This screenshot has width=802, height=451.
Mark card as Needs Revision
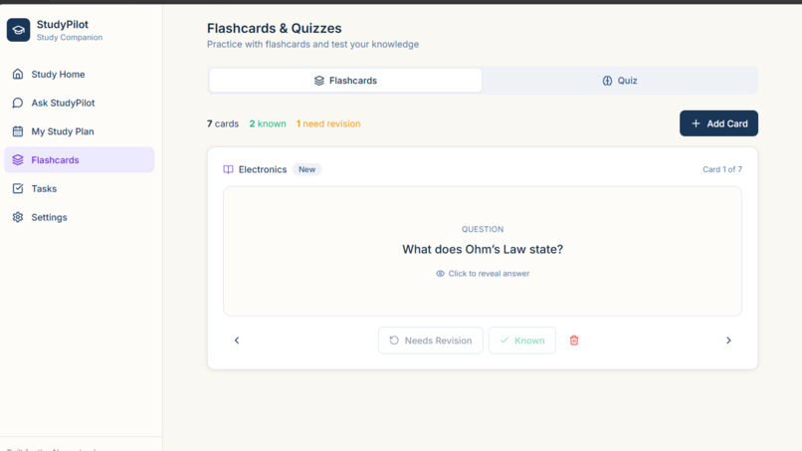tap(431, 340)
